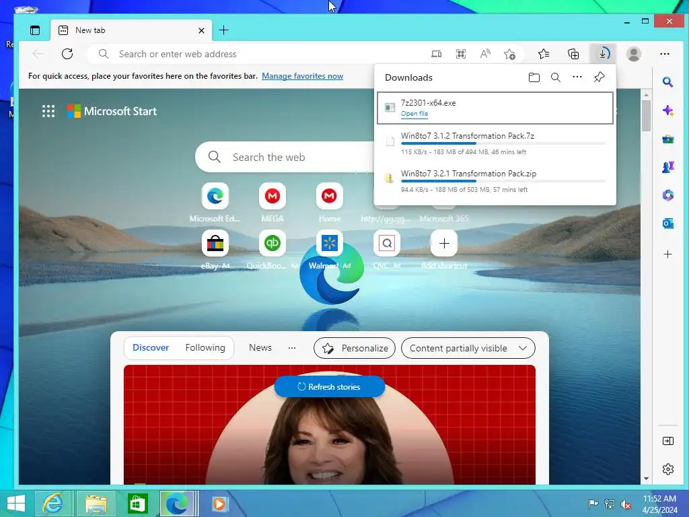Open the sidebar Search icon

coord(668,81)
